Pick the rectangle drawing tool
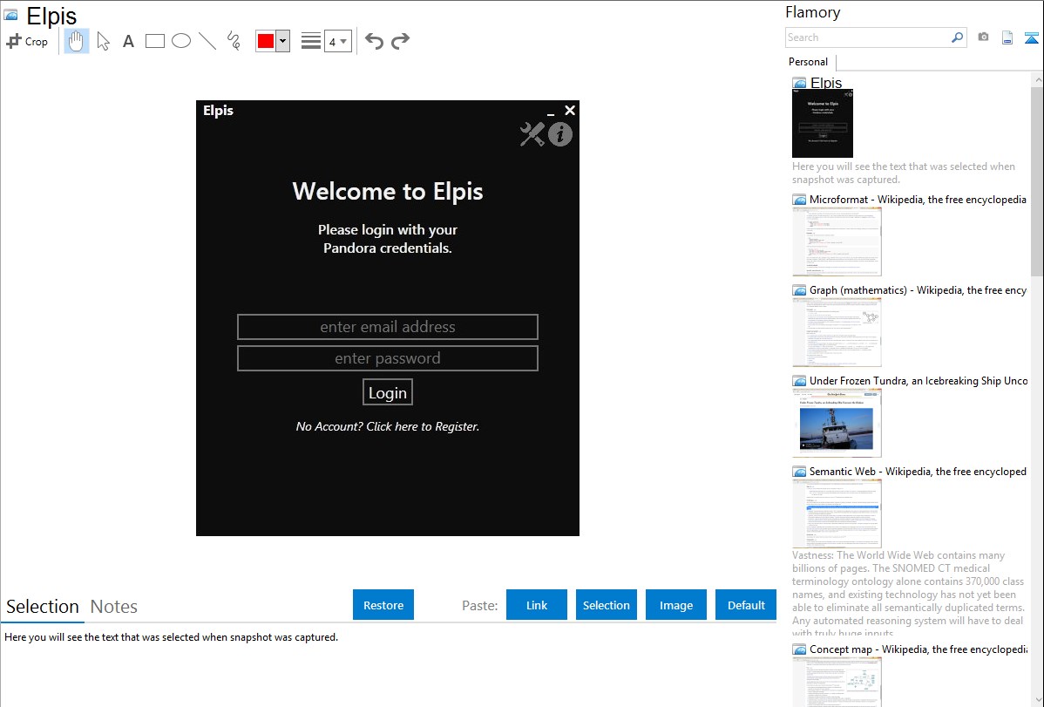The height and width of the screenshot is (707, 1044). [154, 41]
